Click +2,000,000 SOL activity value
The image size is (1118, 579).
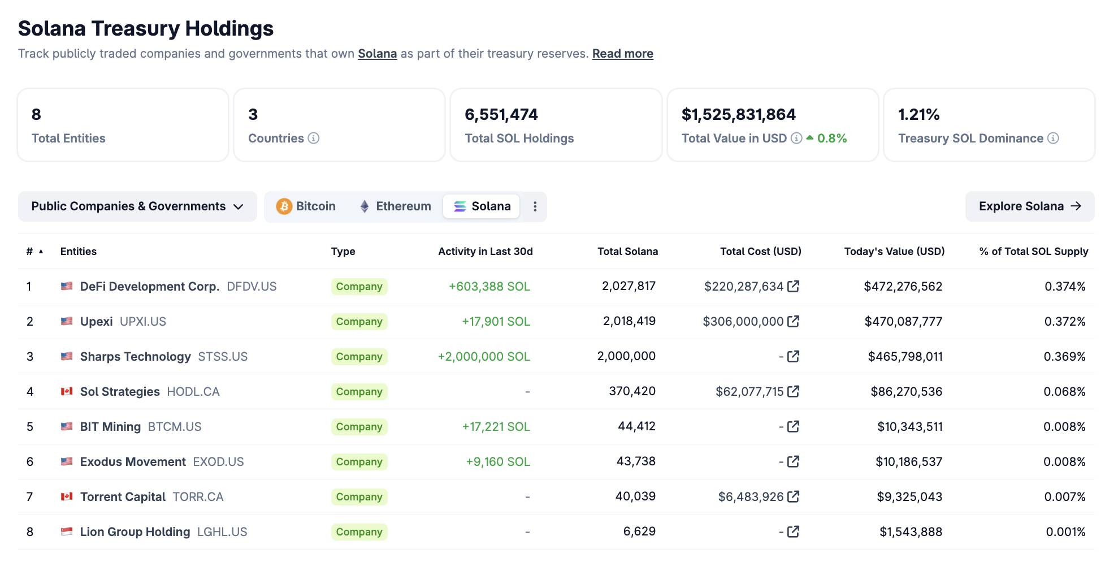coord(484,356)
